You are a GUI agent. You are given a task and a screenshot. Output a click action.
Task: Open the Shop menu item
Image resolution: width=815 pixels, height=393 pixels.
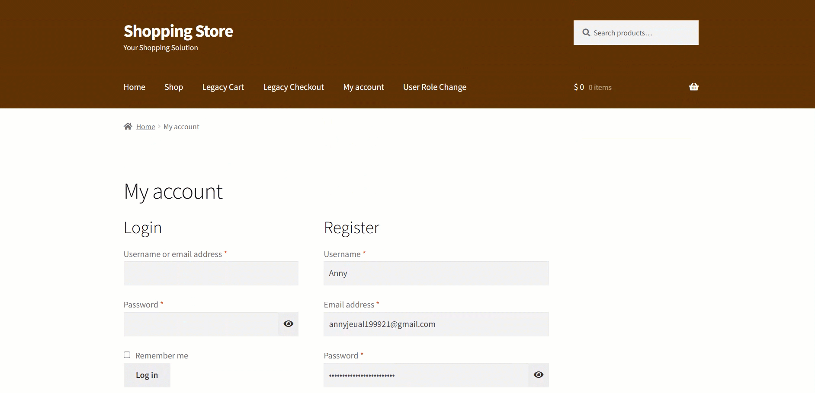[173, 87]
